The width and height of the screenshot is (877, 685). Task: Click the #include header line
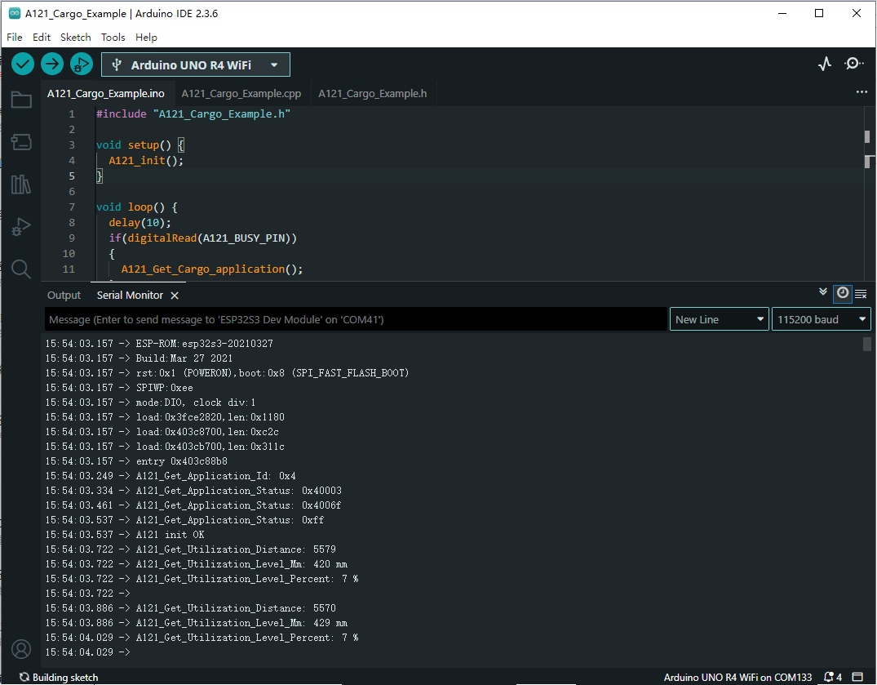click(193, 113)
